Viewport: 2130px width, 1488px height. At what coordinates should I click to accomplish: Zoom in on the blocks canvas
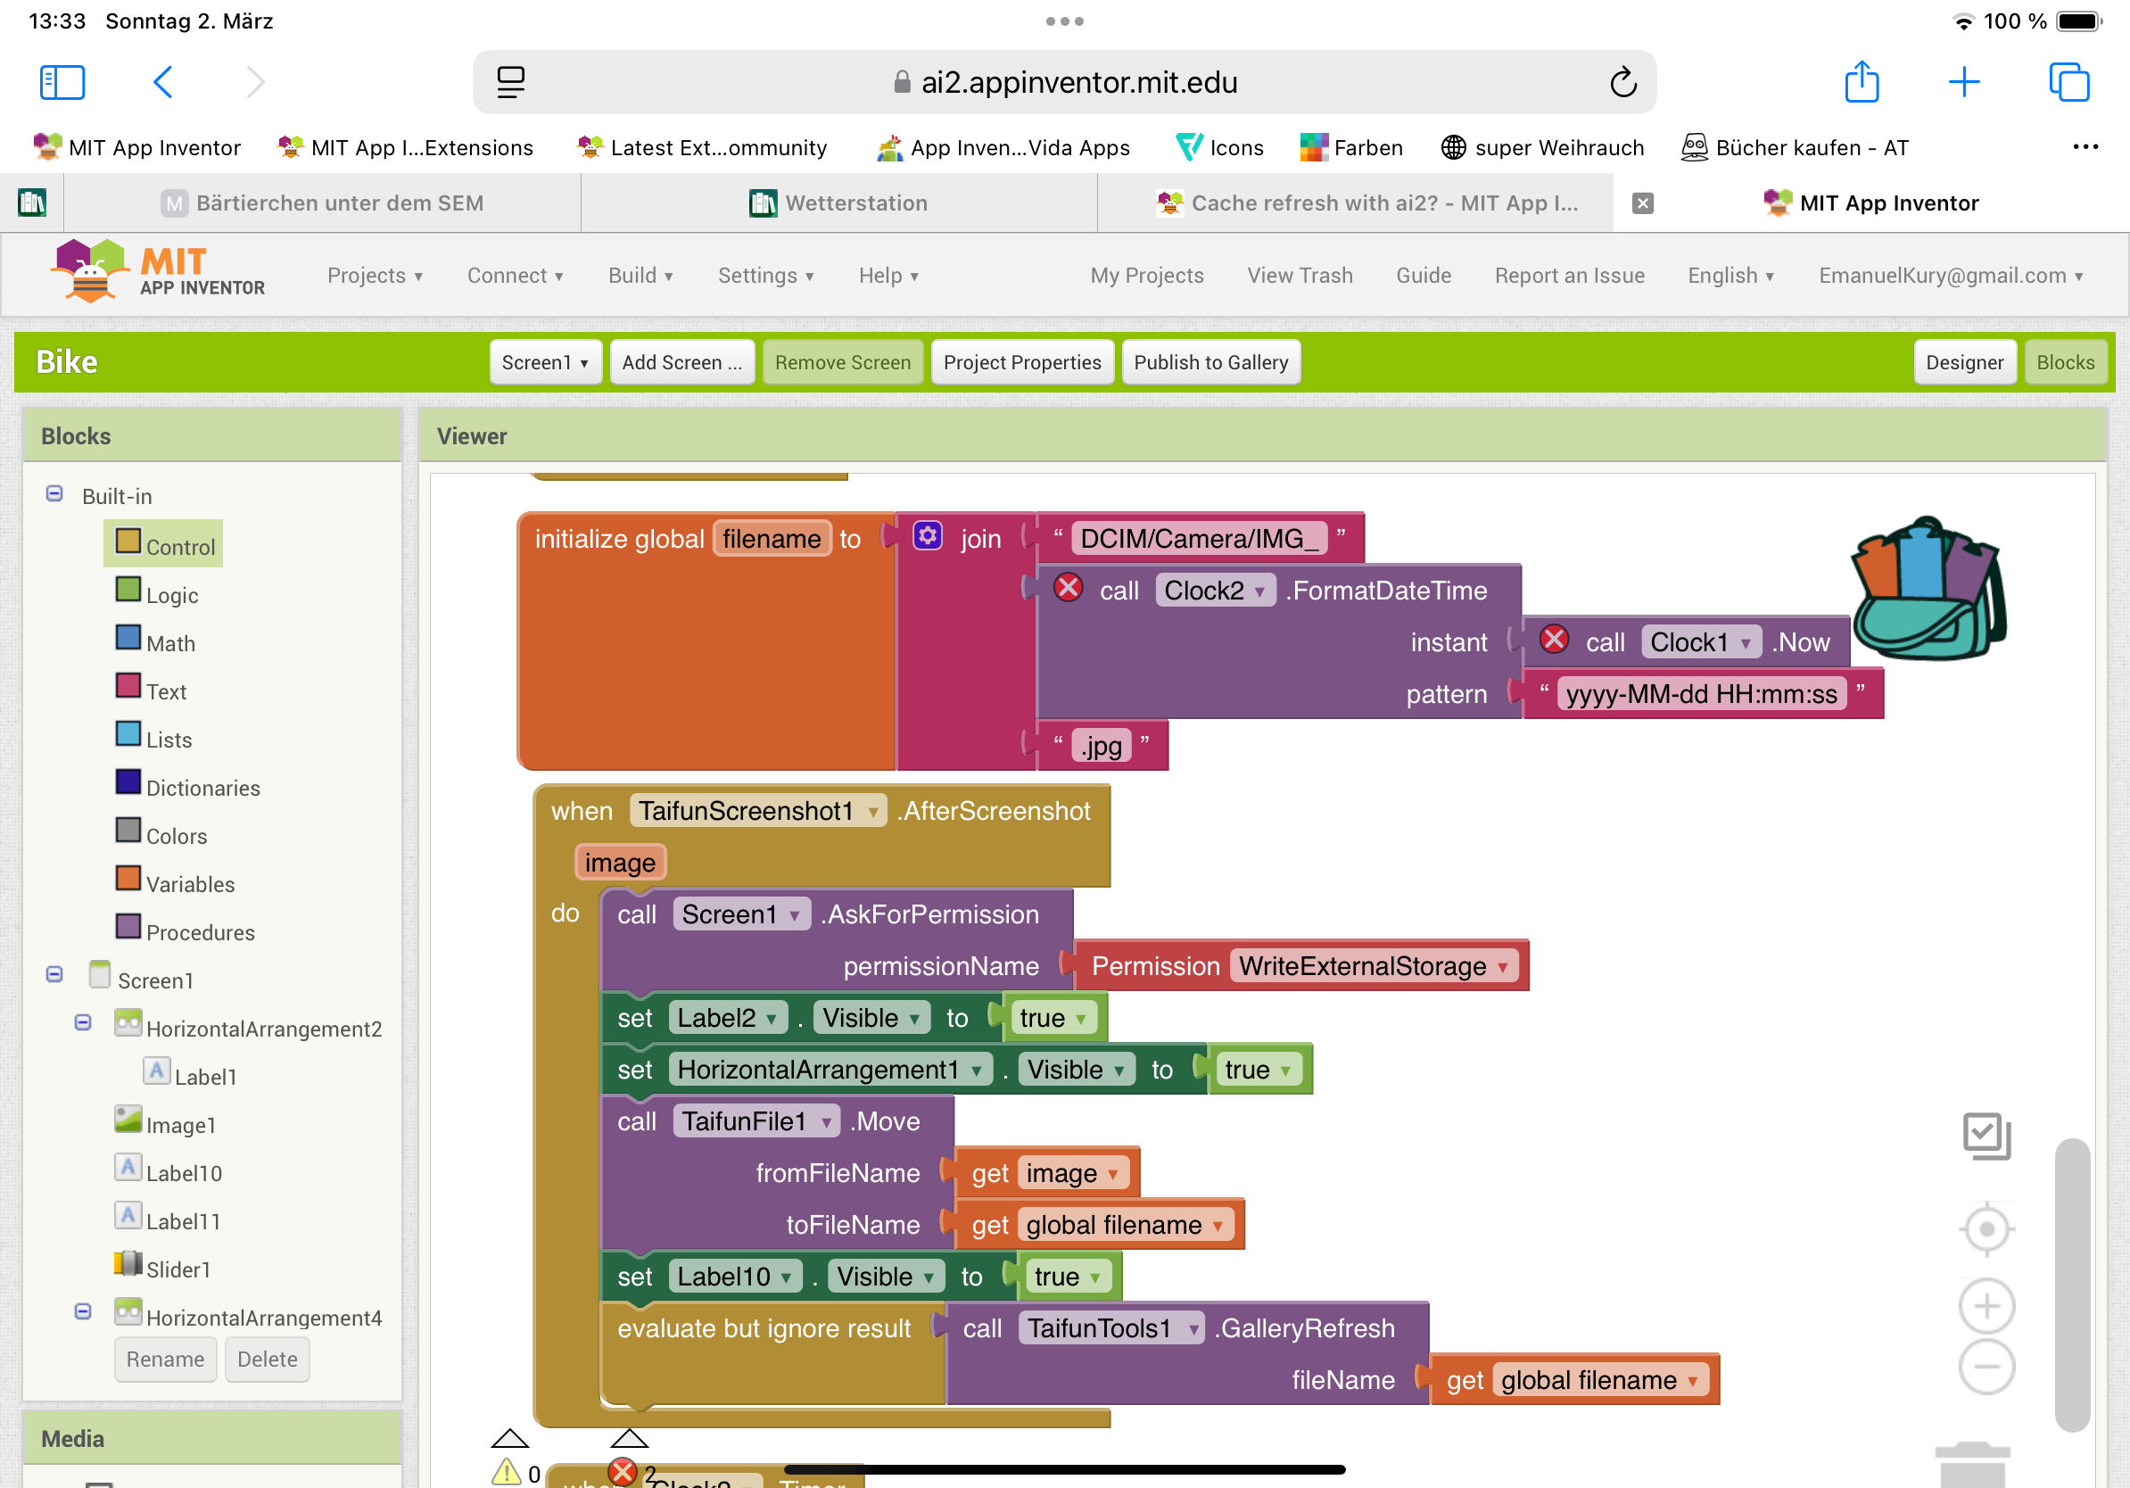pyautogui.click(x=1986, y=1305)
